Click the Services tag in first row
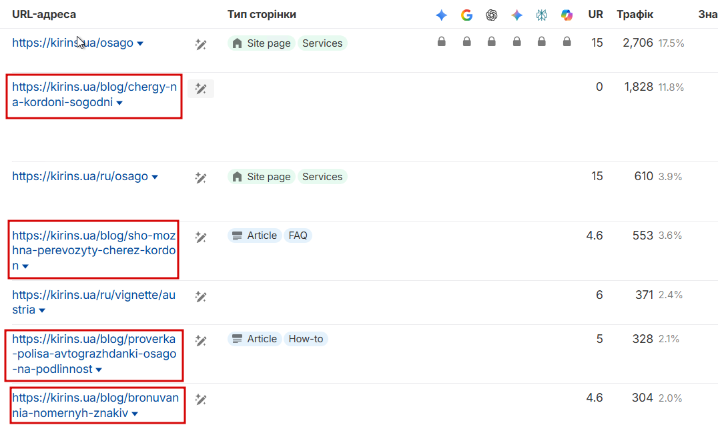718x425 pixels. coord(322,43)
